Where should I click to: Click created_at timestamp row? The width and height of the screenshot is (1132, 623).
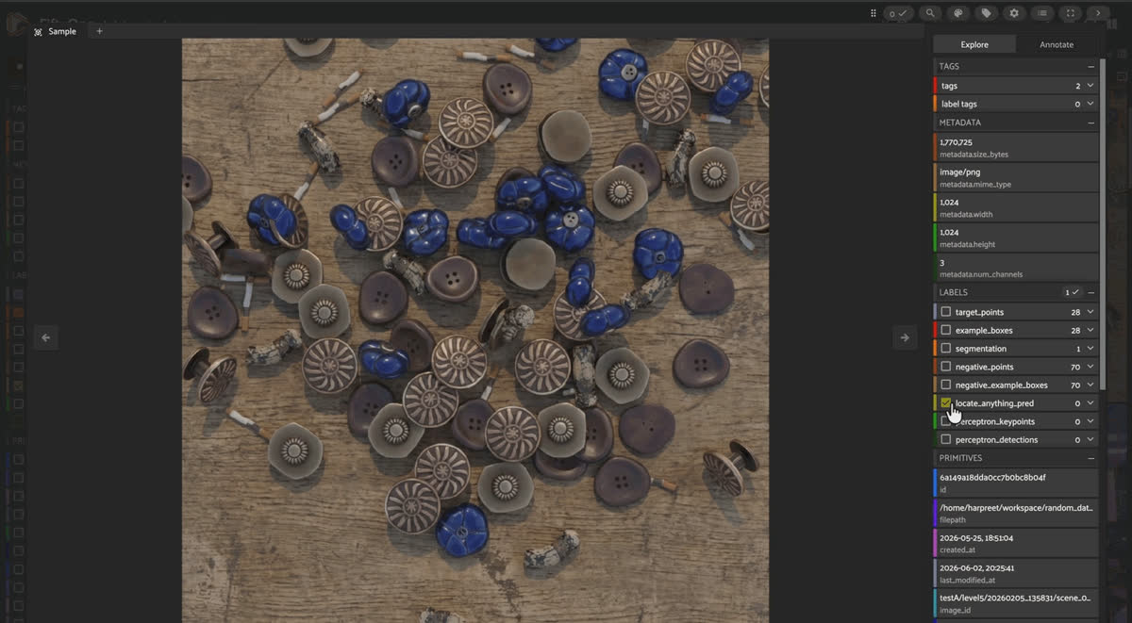(x=1016, y=543)
